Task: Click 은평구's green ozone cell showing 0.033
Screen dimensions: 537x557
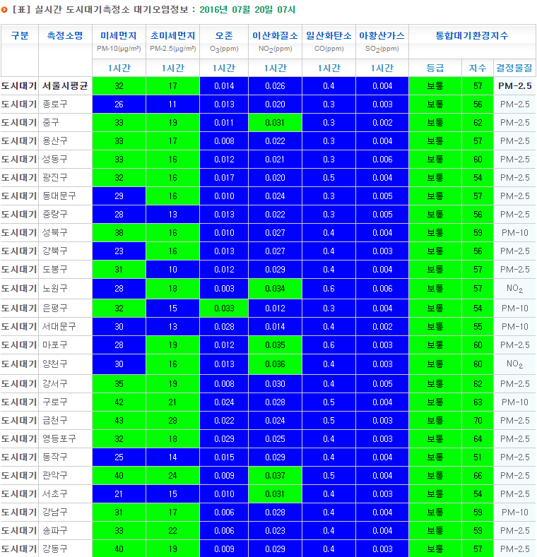Action: 223,309
